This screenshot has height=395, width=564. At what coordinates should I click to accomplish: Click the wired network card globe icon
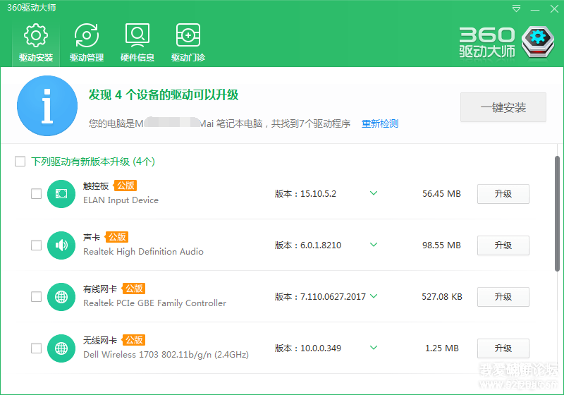(61, 297)
